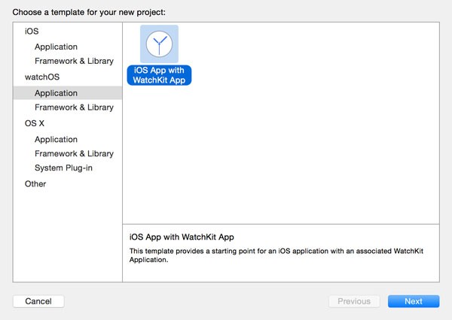Select the iOS App with WatchKit App icon
452x320 pixels.
159,44
